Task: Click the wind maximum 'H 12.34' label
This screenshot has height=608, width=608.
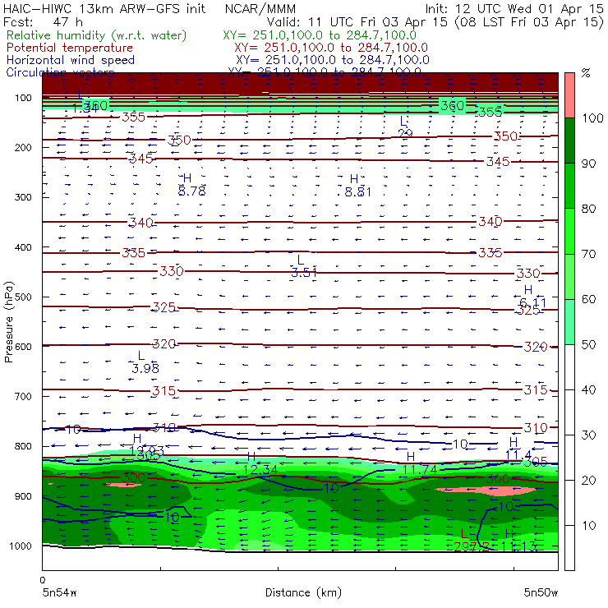Action: point(260,463)
